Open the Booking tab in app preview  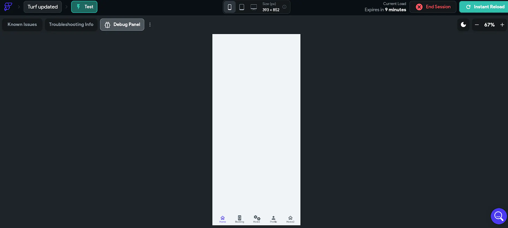click(x=240, y=219)
